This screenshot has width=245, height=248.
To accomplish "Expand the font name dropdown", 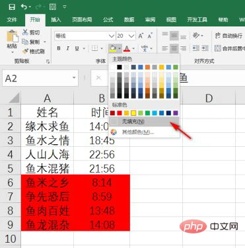I will point(112,36).
